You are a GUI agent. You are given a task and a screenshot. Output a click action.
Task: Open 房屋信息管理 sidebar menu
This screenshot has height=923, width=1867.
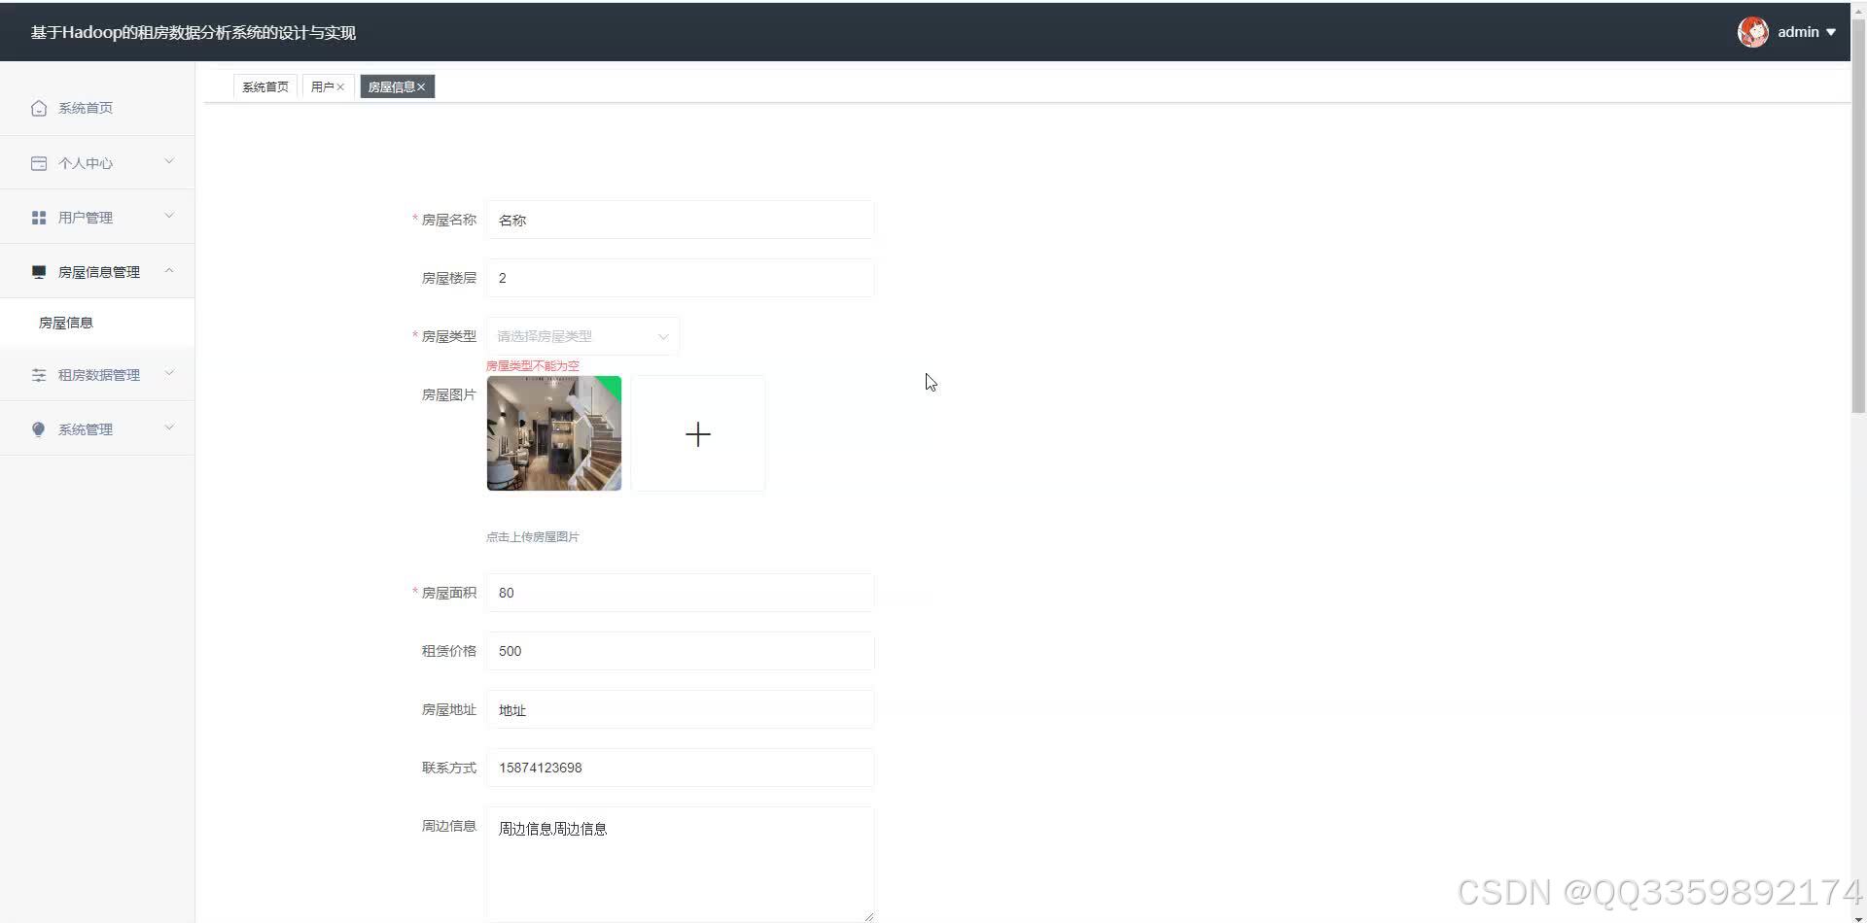(97, 272)
